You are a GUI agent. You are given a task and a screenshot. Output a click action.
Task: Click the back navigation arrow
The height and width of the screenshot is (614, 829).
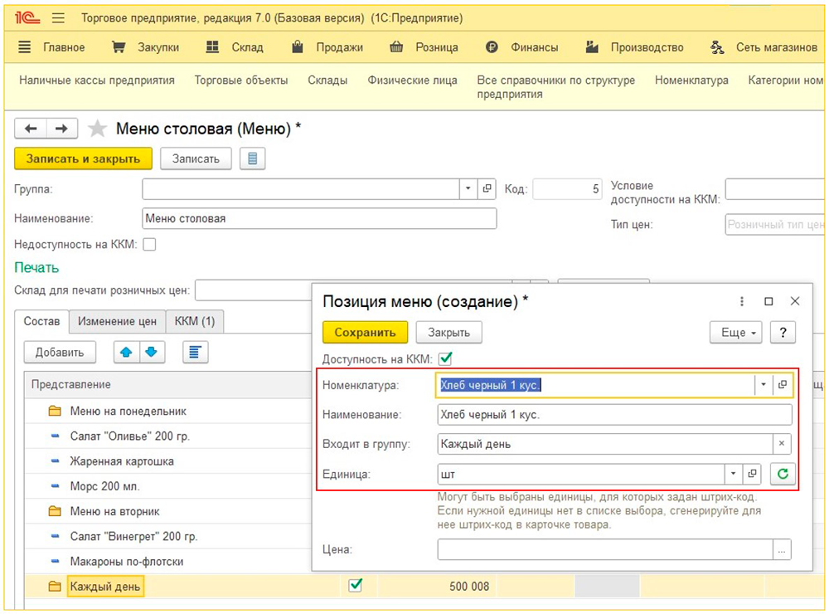click(31, 129)
